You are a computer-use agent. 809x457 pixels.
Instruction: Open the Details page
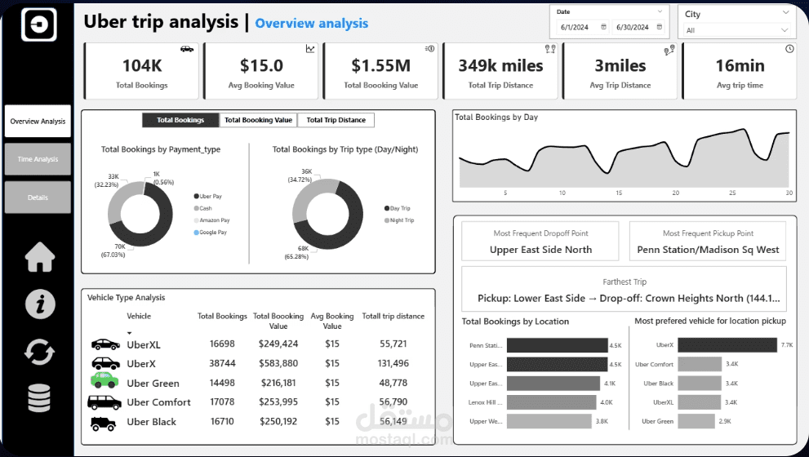[38, 197]
